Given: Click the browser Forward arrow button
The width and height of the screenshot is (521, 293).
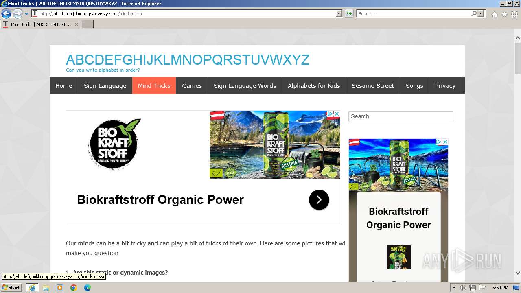Looking at the screenshot, I should click(18, 14).
